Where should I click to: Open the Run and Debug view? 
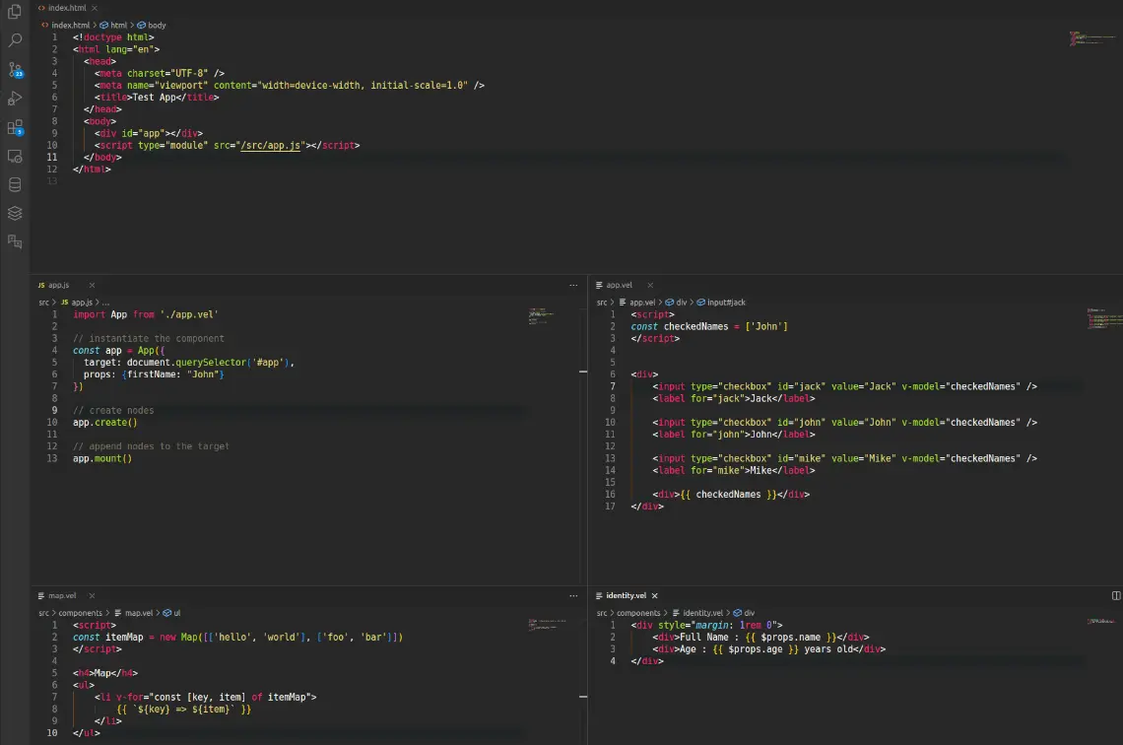coord(15,99)
